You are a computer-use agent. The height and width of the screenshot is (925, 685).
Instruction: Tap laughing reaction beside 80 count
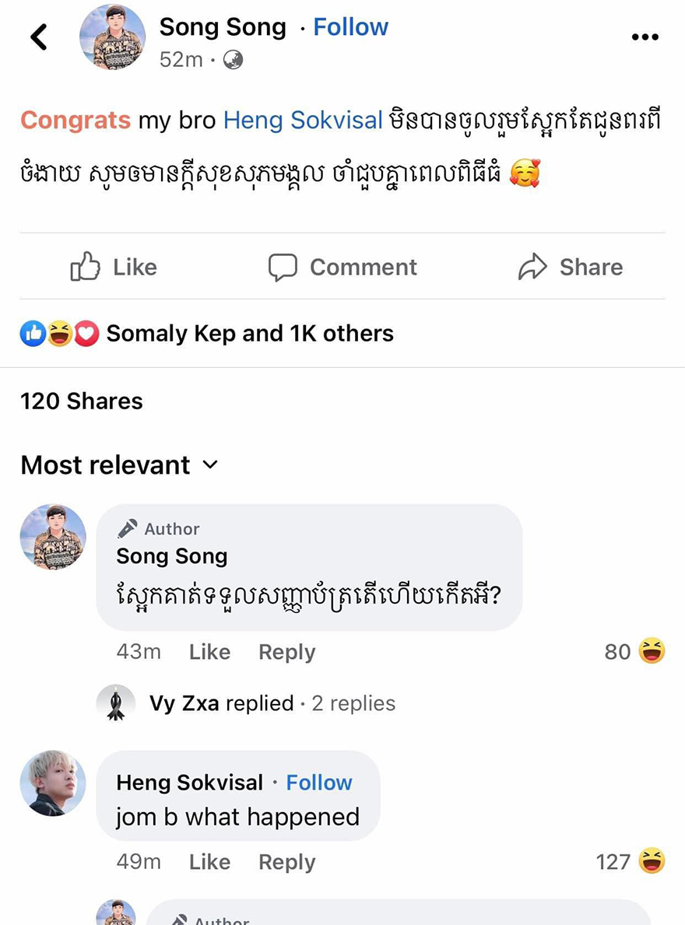pyautogui.click(x=652, y=650)
